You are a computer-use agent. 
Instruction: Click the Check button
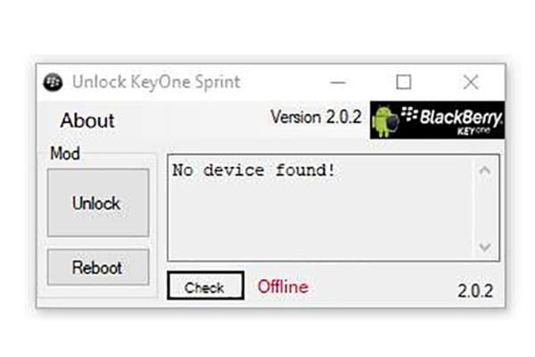pyautogui.click(x=205, y=286)
